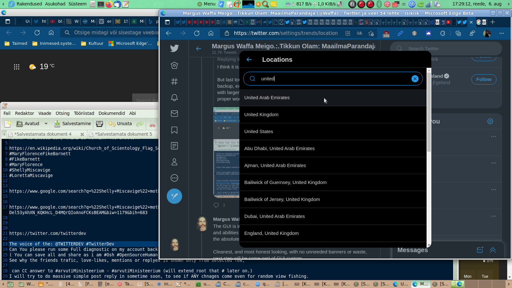Open the volume control tray icon
This screenshot has height=288, width=512.
[x=340, y=4]
